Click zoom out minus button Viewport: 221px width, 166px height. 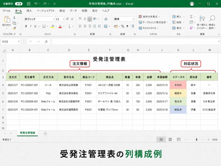(185, 139)
